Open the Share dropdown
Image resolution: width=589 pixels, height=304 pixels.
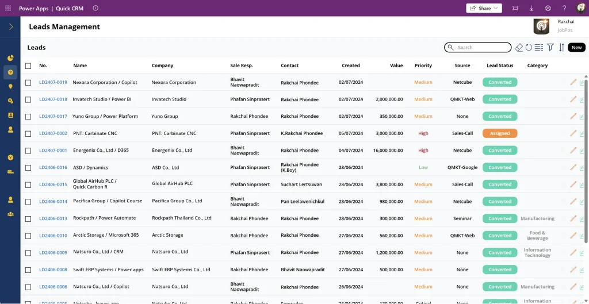click(x=484, y=8)
